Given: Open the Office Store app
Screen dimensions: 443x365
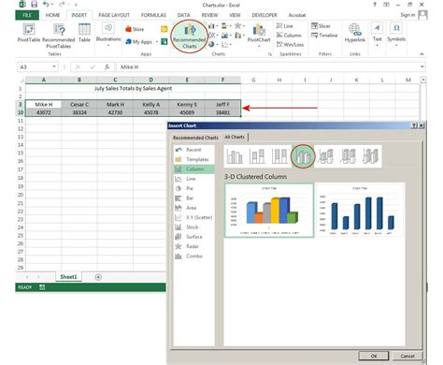Looking at the screenshot, I should point(135,29).
